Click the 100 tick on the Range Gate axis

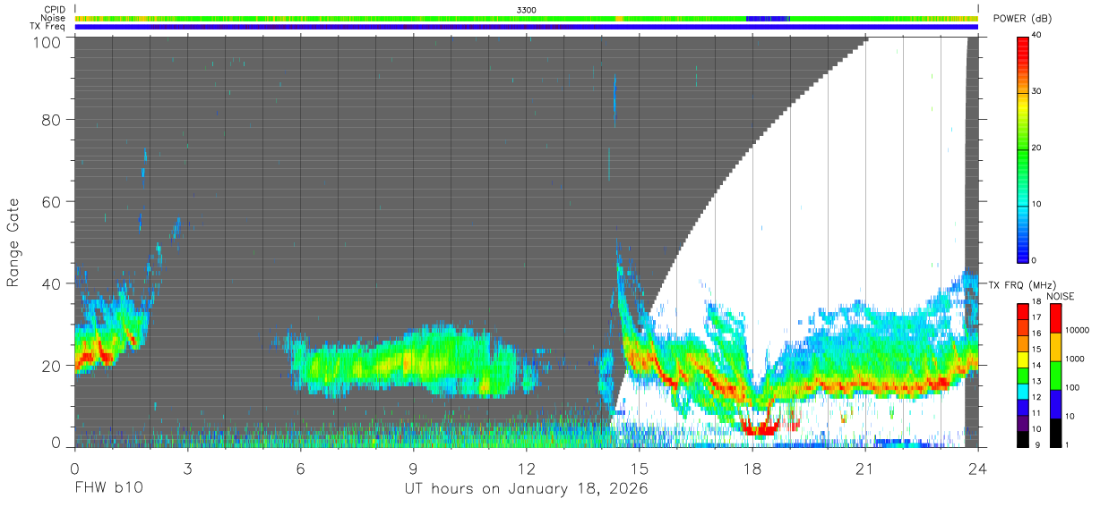click(48, 43)
